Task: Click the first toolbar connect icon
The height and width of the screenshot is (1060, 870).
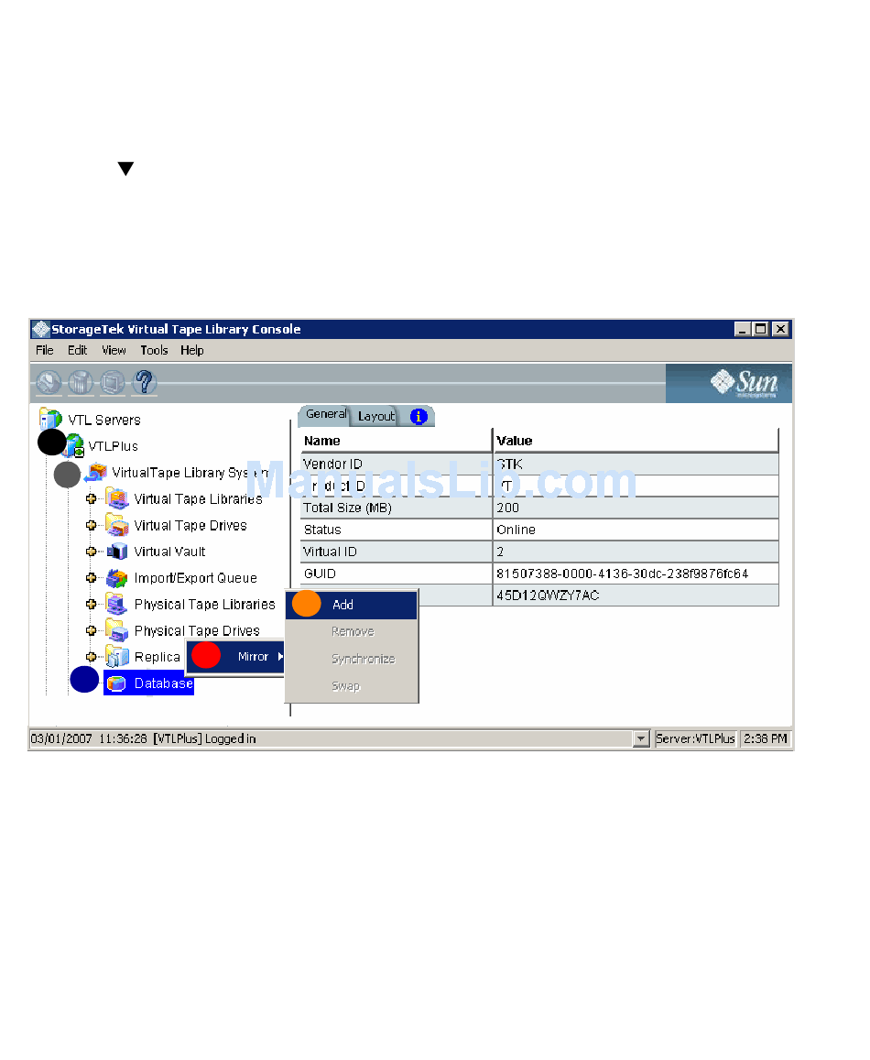Action: [49, 383]
